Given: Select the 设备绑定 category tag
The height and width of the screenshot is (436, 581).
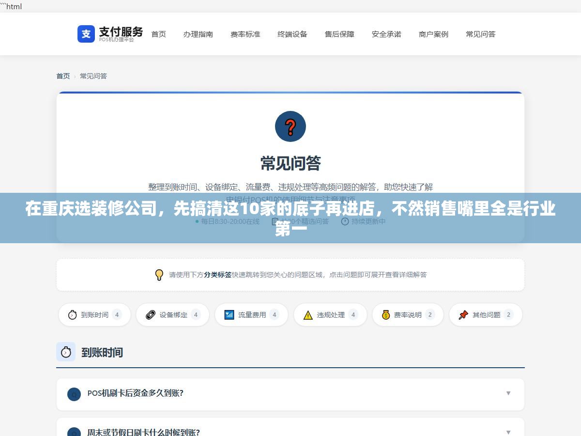Looking at the screenshot, I should (x=172, y=315).
